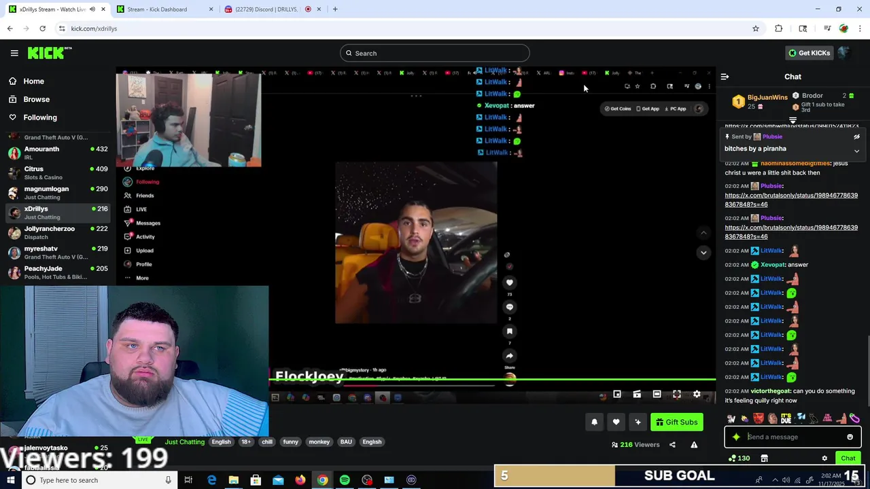Bookmark this page with star
The height and width of the screenshot is (489, 870).
[x=755, y=29]
